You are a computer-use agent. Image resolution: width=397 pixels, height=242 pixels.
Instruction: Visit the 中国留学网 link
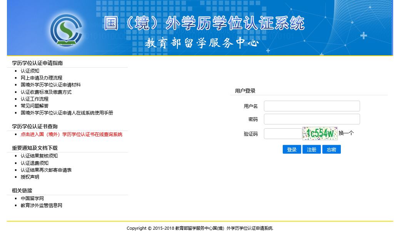32,199
